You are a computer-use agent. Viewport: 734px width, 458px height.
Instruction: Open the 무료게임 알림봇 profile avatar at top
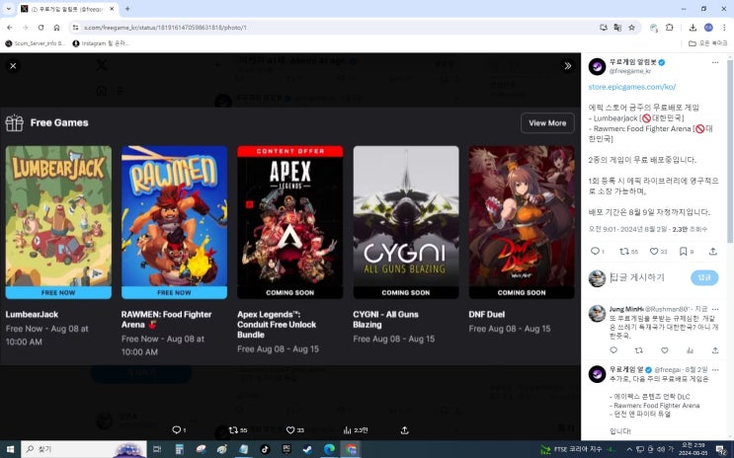597,66
